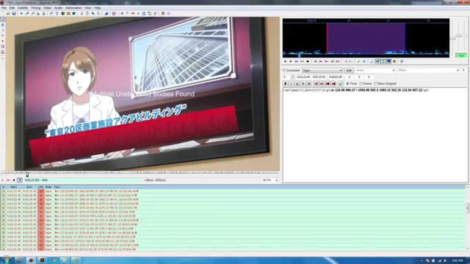Screen dimensions: 470x264
Task: Apply bold formatting tag
Action: [x=285, y=84]
